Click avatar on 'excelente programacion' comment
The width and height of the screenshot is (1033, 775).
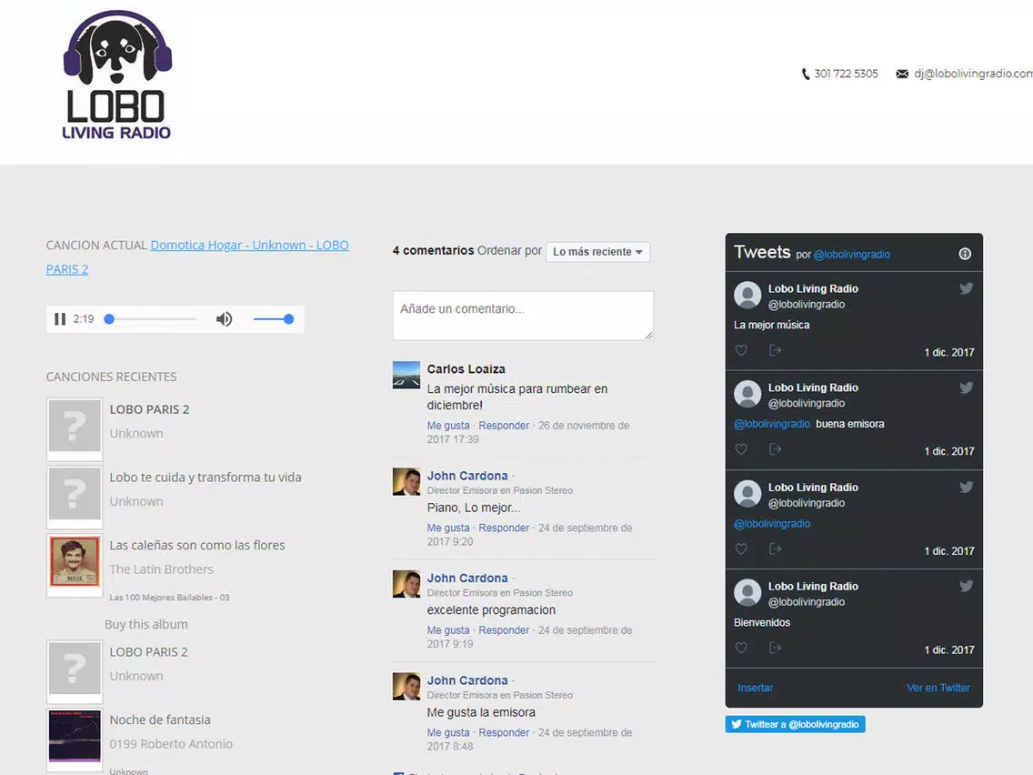pos(406,584)
